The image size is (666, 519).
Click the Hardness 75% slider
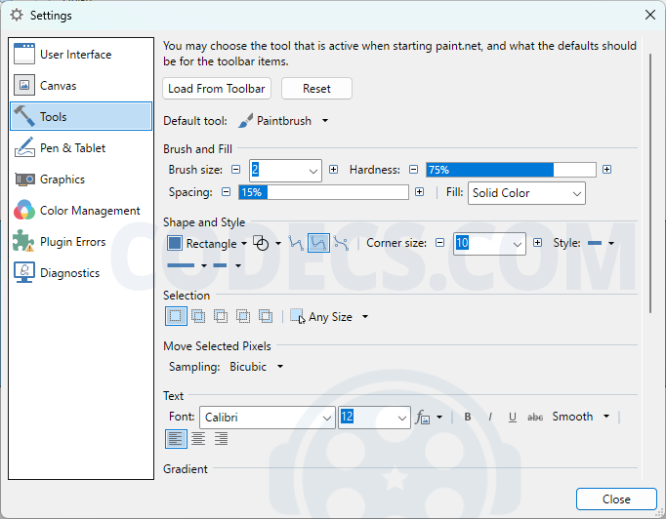(511, 170)
